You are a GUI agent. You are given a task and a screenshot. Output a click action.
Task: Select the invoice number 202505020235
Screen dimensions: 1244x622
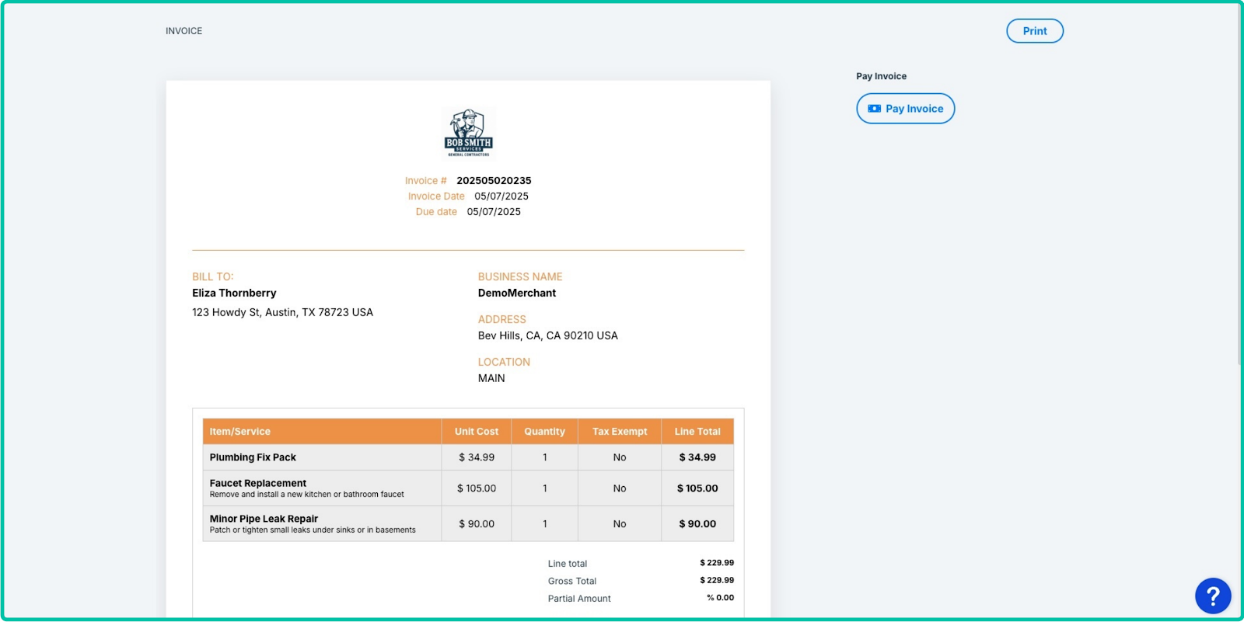coord(494,181)
